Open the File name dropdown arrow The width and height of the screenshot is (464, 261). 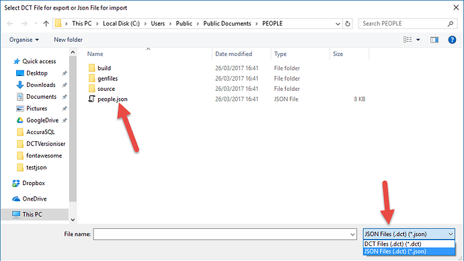pos(352,234)
